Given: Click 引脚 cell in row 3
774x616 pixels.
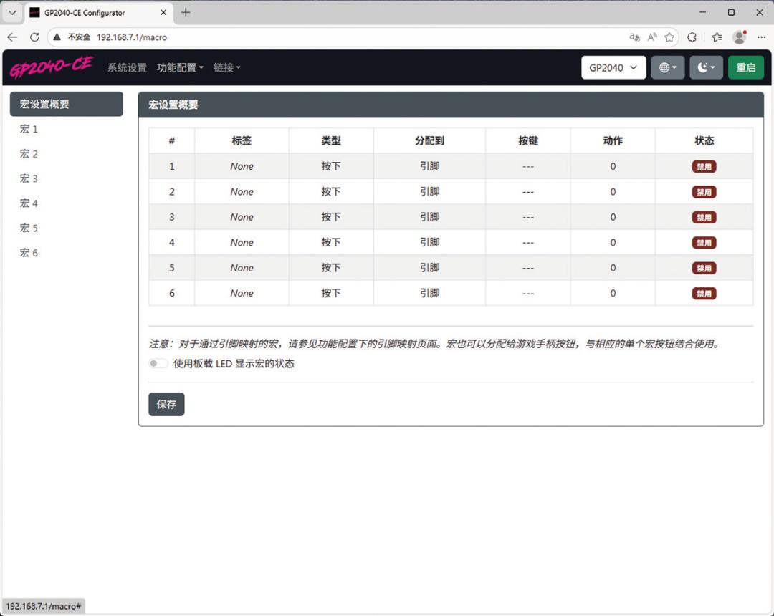Looking at the screenshot, I should pos(429,217).
